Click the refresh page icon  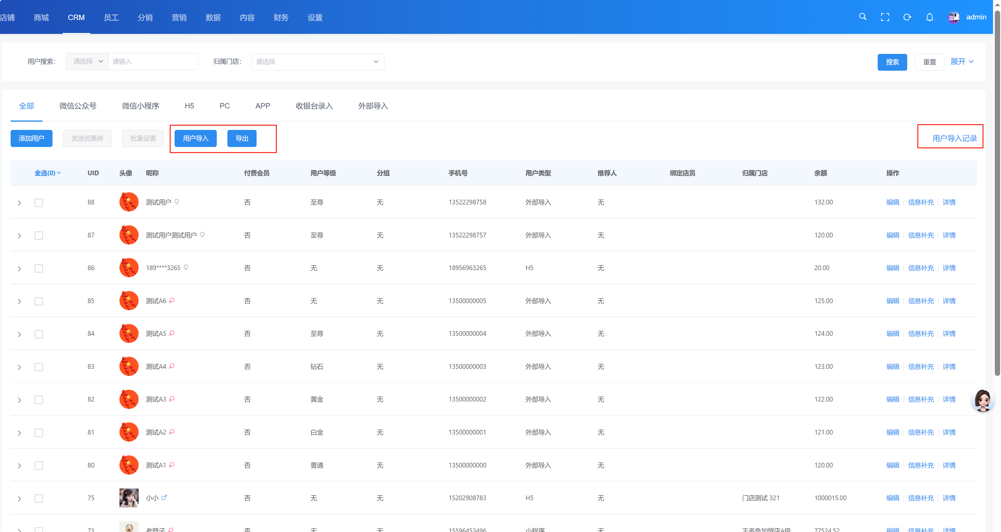coord(907,17)
